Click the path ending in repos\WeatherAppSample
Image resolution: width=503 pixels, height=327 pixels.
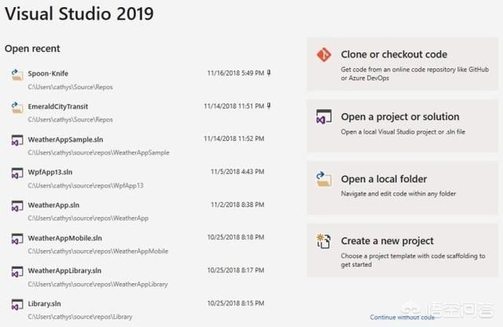click(98, 152)
